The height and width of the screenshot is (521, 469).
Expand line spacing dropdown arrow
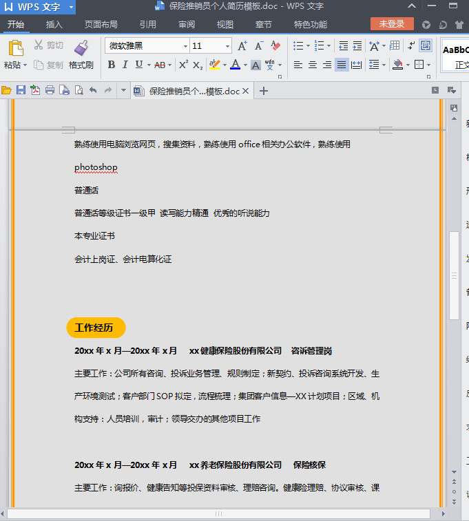coord(384,65)
